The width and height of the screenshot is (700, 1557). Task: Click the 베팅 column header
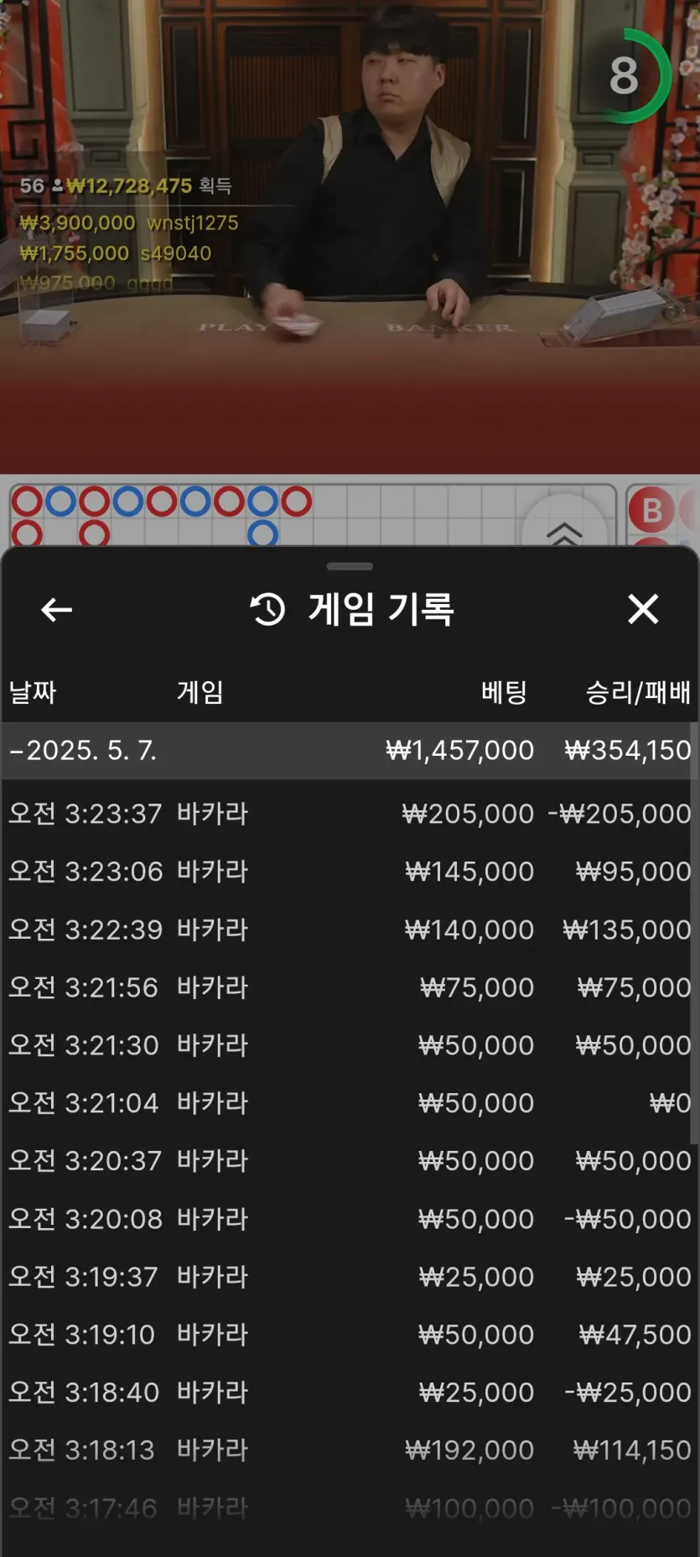click(504, 692)
